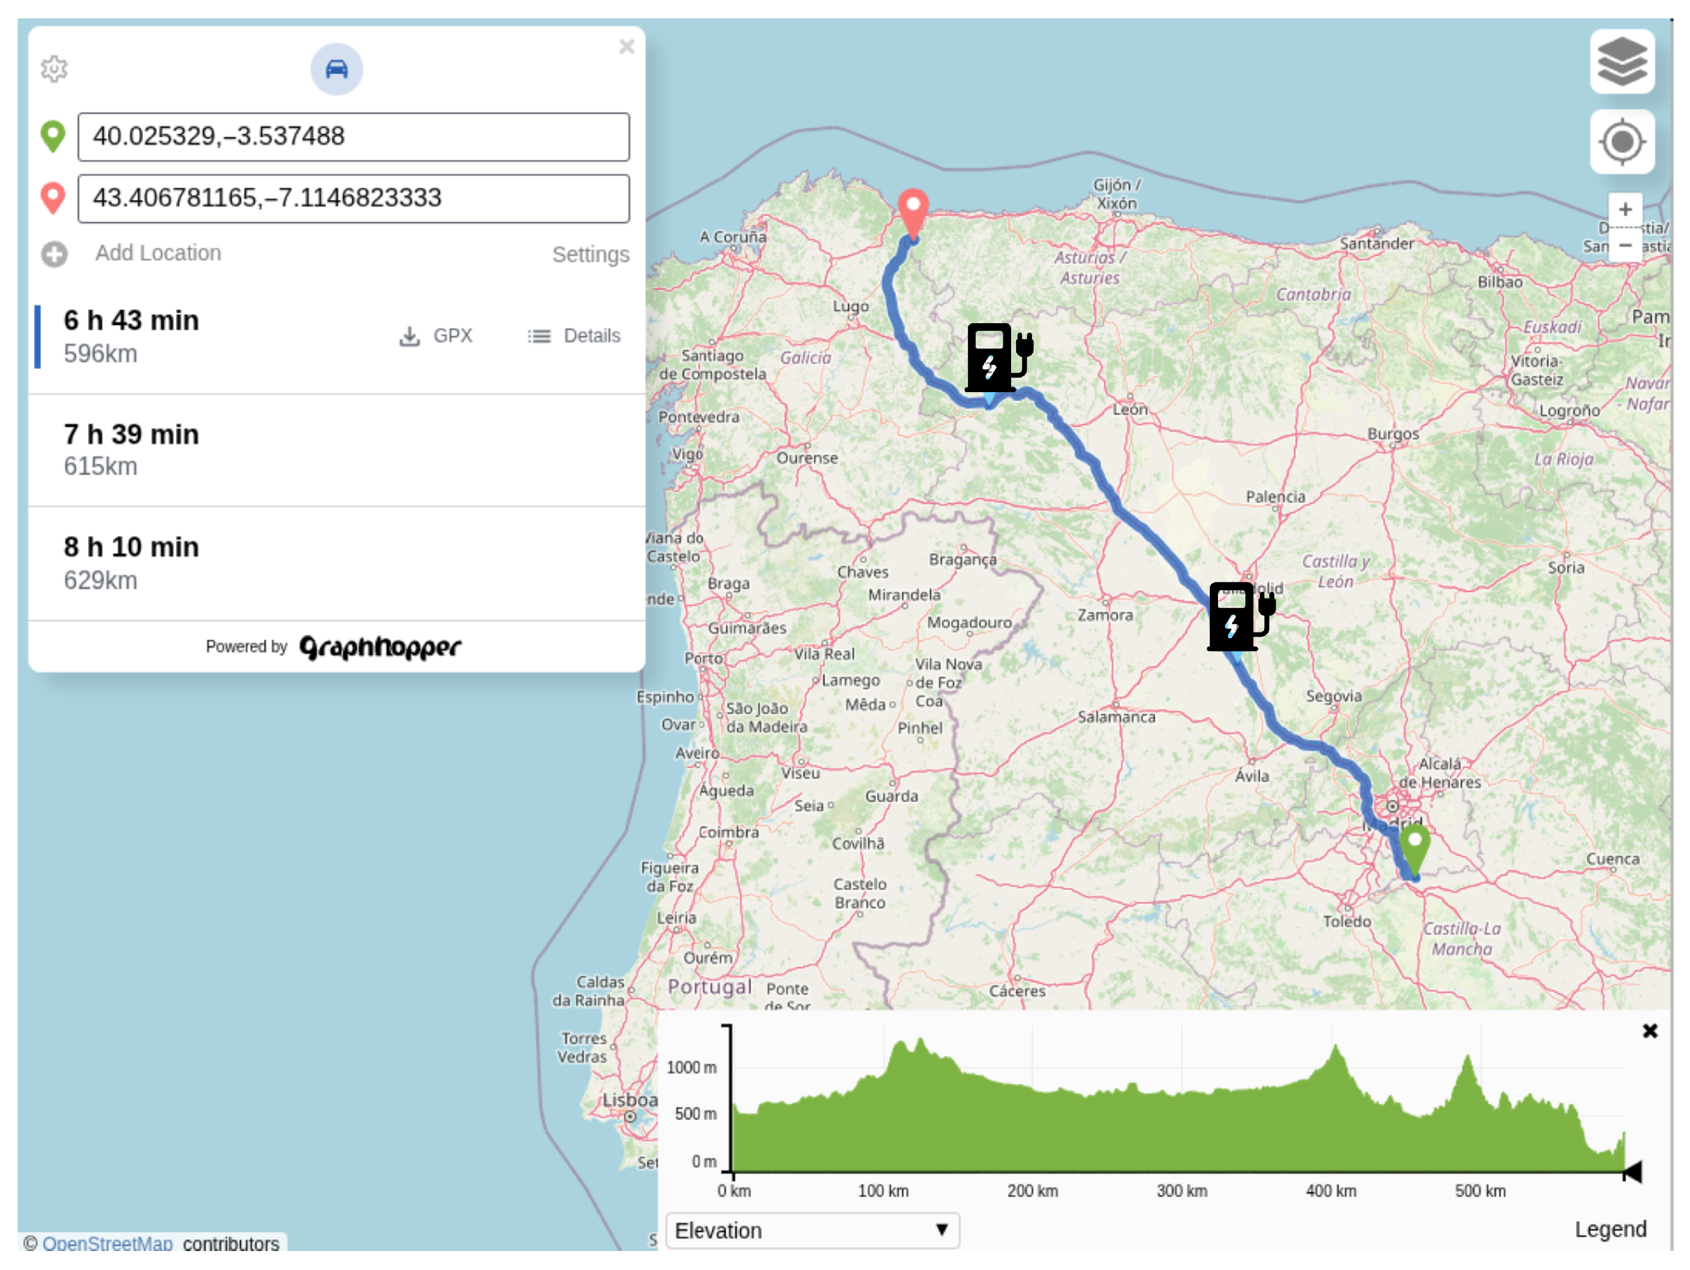Close the elevation chart panel
Image resolution: width=1690 pixels, height=1270 pixels.
click(x=1650, y=1031)
